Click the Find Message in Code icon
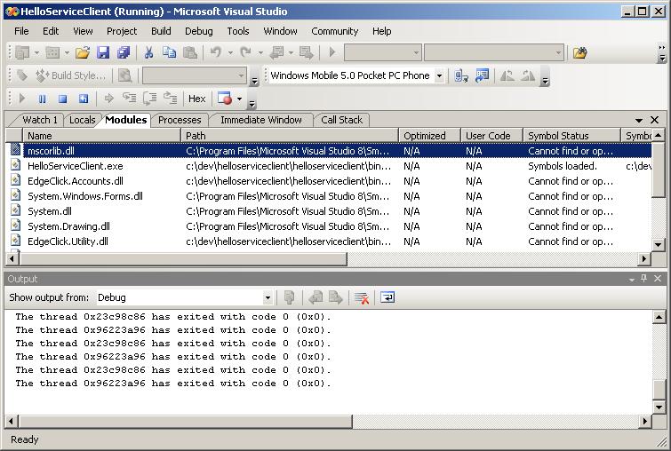Viewport: 671px width, 451px height. point(289,297)
